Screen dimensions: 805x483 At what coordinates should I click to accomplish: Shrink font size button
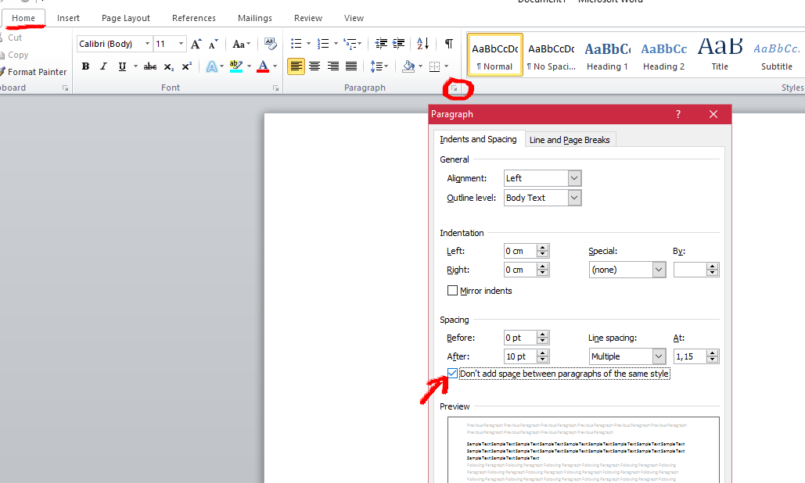(x=213, y=44)
